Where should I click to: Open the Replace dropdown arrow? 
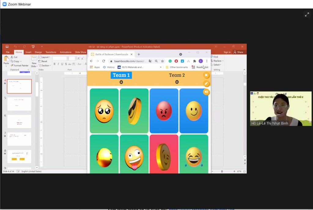pyautogui.click(x=223, y=61)
